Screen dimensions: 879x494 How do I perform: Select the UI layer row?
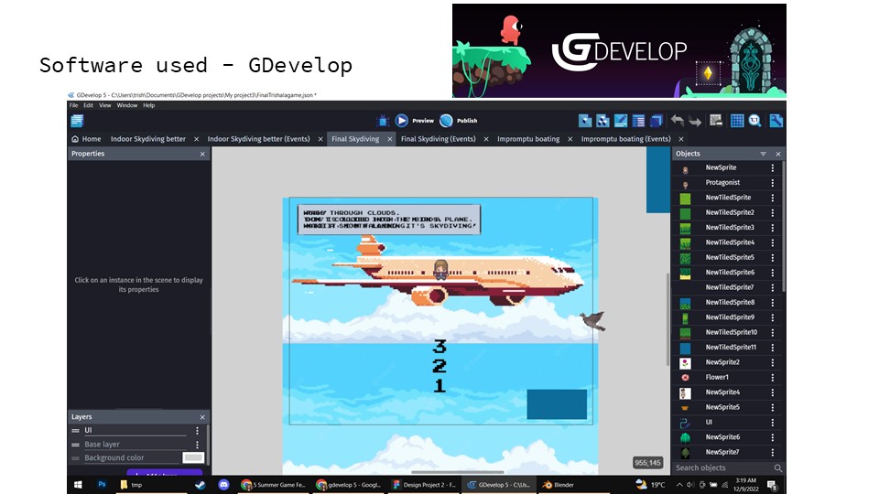click(x=136, y=430)
